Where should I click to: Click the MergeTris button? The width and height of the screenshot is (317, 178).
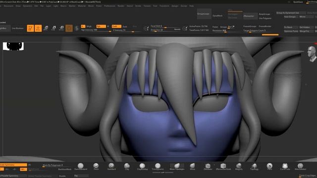click(307, 31)
